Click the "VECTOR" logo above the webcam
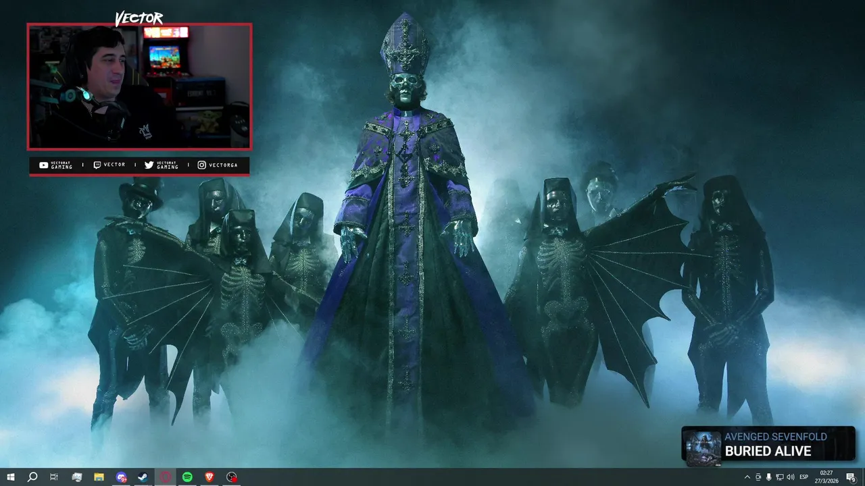The width and height of the screenshot is (865, 486). pyautogui.click(x=139, y=18)
